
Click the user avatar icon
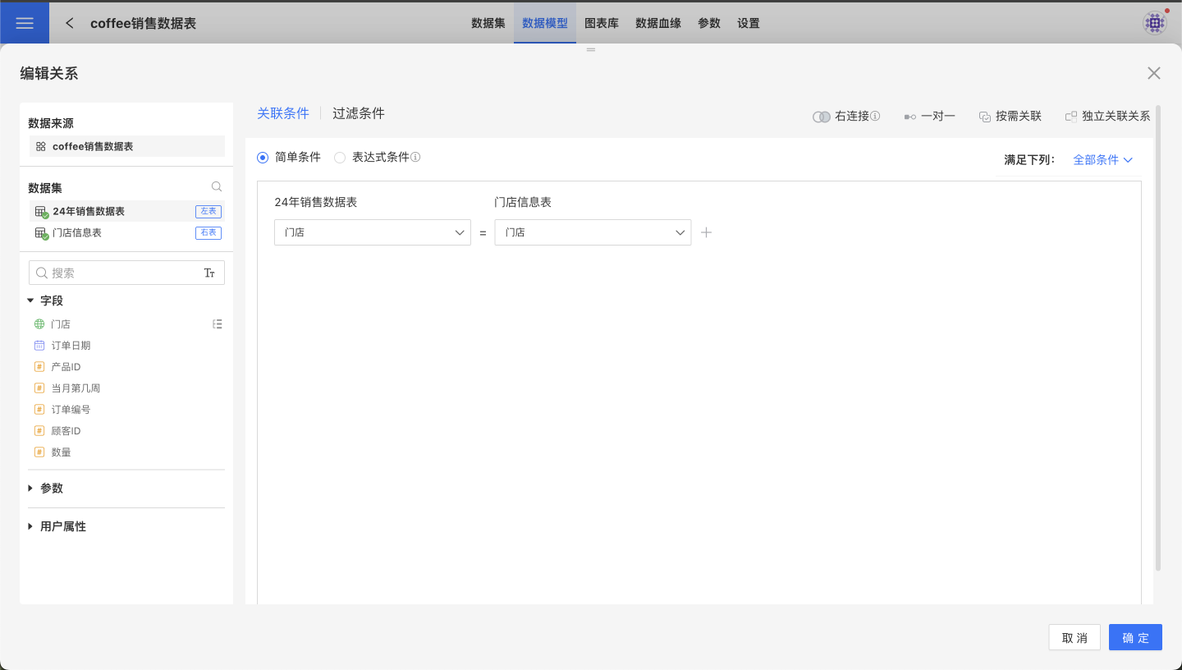coord(1154,23)
